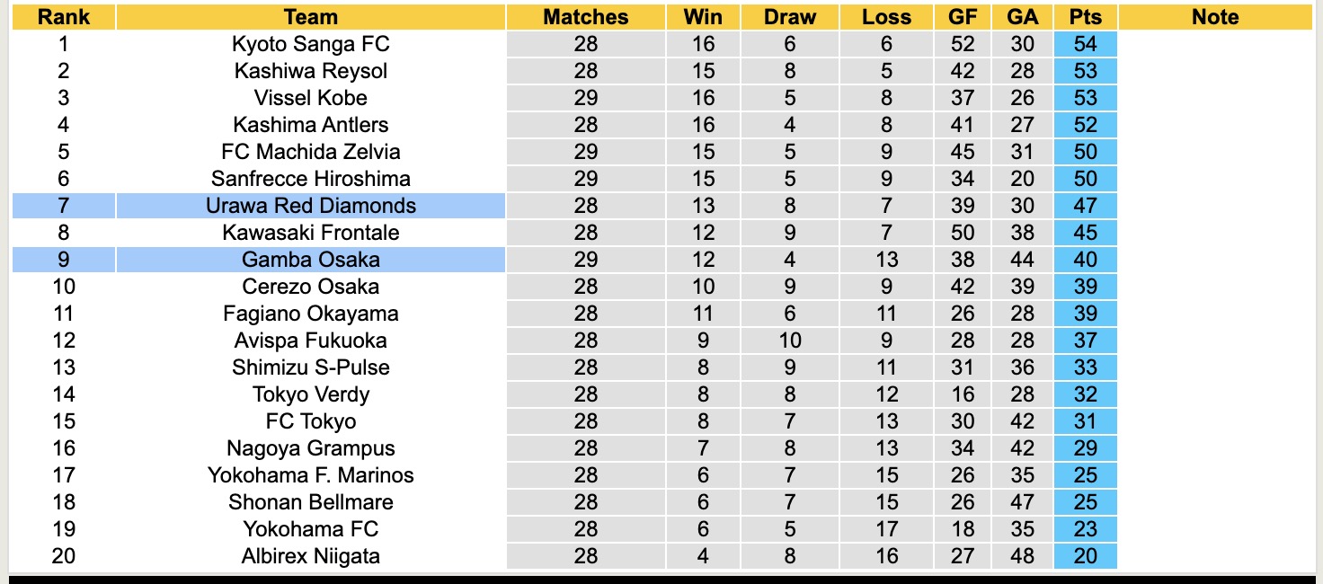The width and height of the screenshot is (1323, 584).
Task: Select Yokohama F. Marinos in the table
Action: (x=310, y=475)
